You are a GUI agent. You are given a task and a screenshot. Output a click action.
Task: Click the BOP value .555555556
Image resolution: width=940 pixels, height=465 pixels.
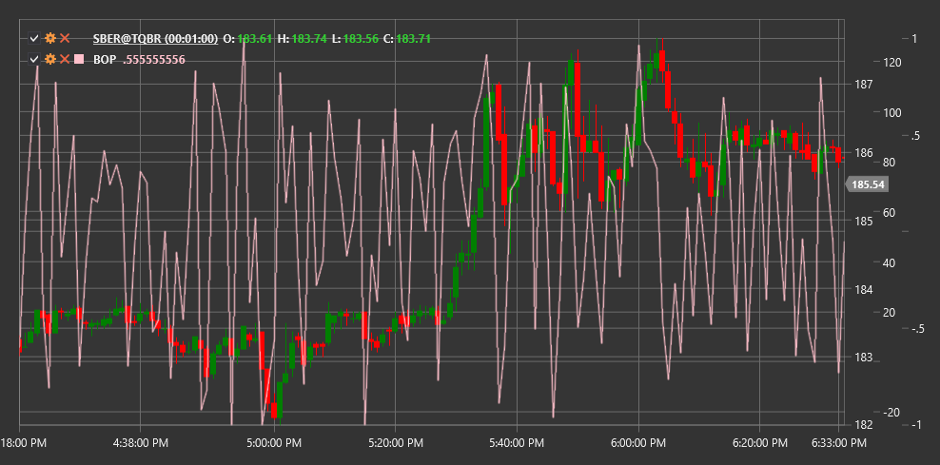click(x=154, y=59)
